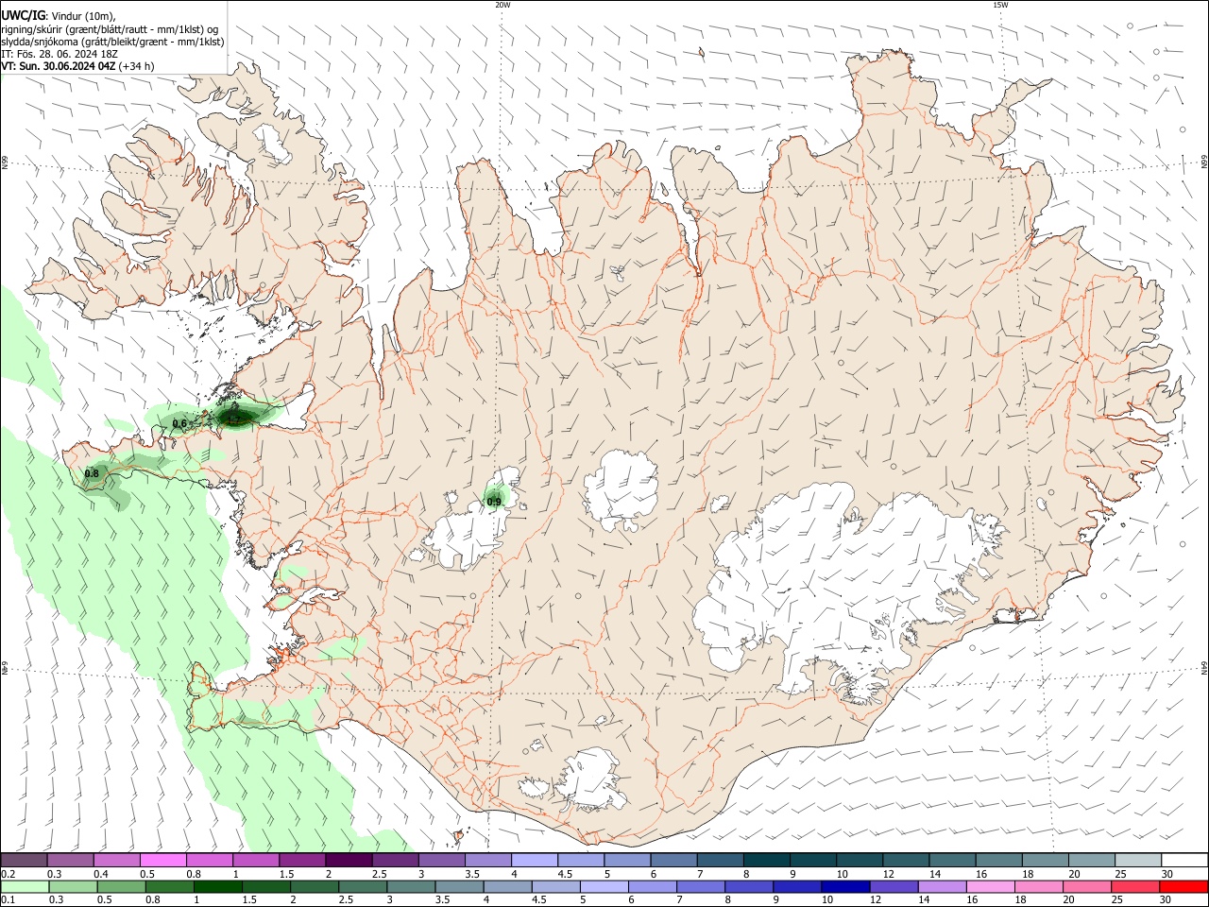Click the 'UWC/IG' model title text
The width and height of the screenshot is (1209, 907).
[22, 16]
